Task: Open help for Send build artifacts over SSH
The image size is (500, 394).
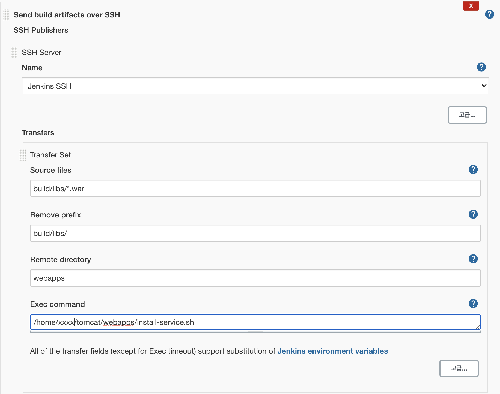Action: pyautogui.click(x=489, y=14)
